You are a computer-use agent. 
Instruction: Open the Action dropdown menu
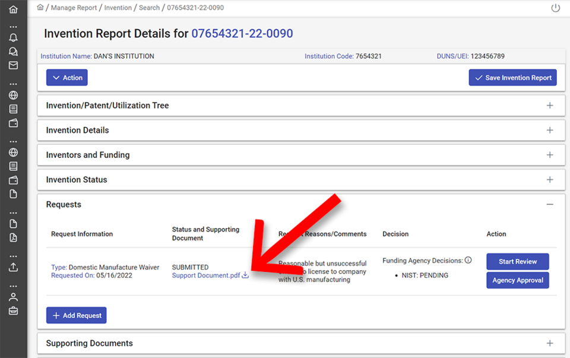click(x=66, y=77)
